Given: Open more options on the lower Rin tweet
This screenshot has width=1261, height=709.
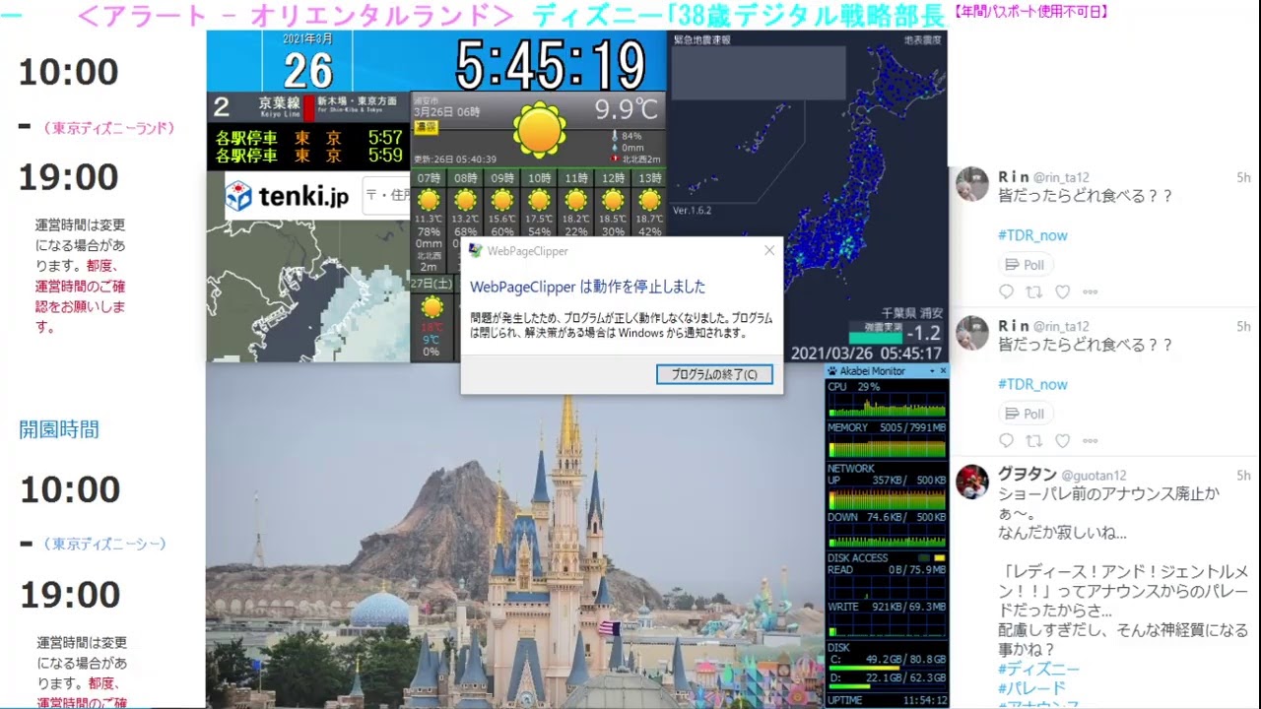Looking at the screenshot, I should (x=1091, y=440).
